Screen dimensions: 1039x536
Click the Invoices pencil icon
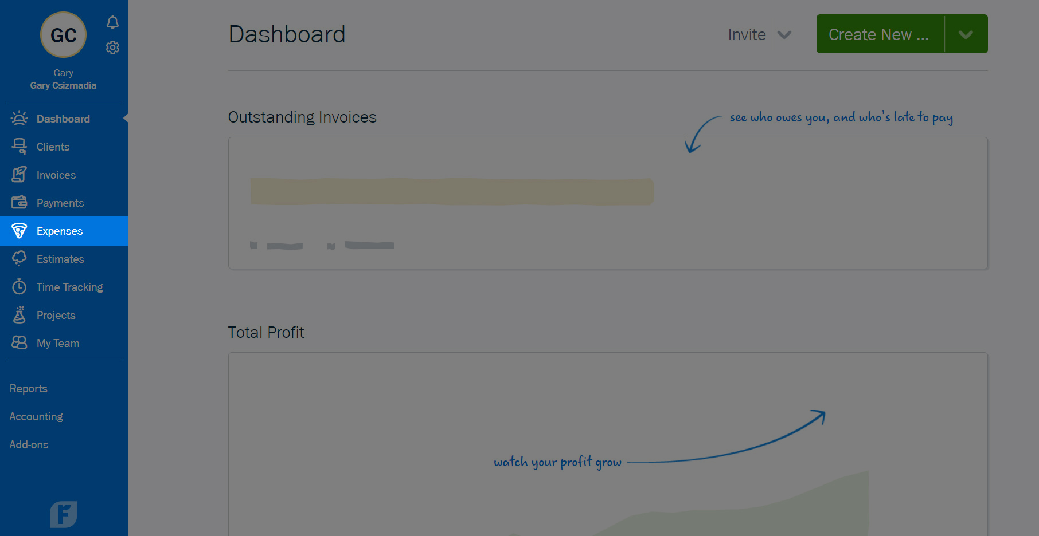[19, 175]
